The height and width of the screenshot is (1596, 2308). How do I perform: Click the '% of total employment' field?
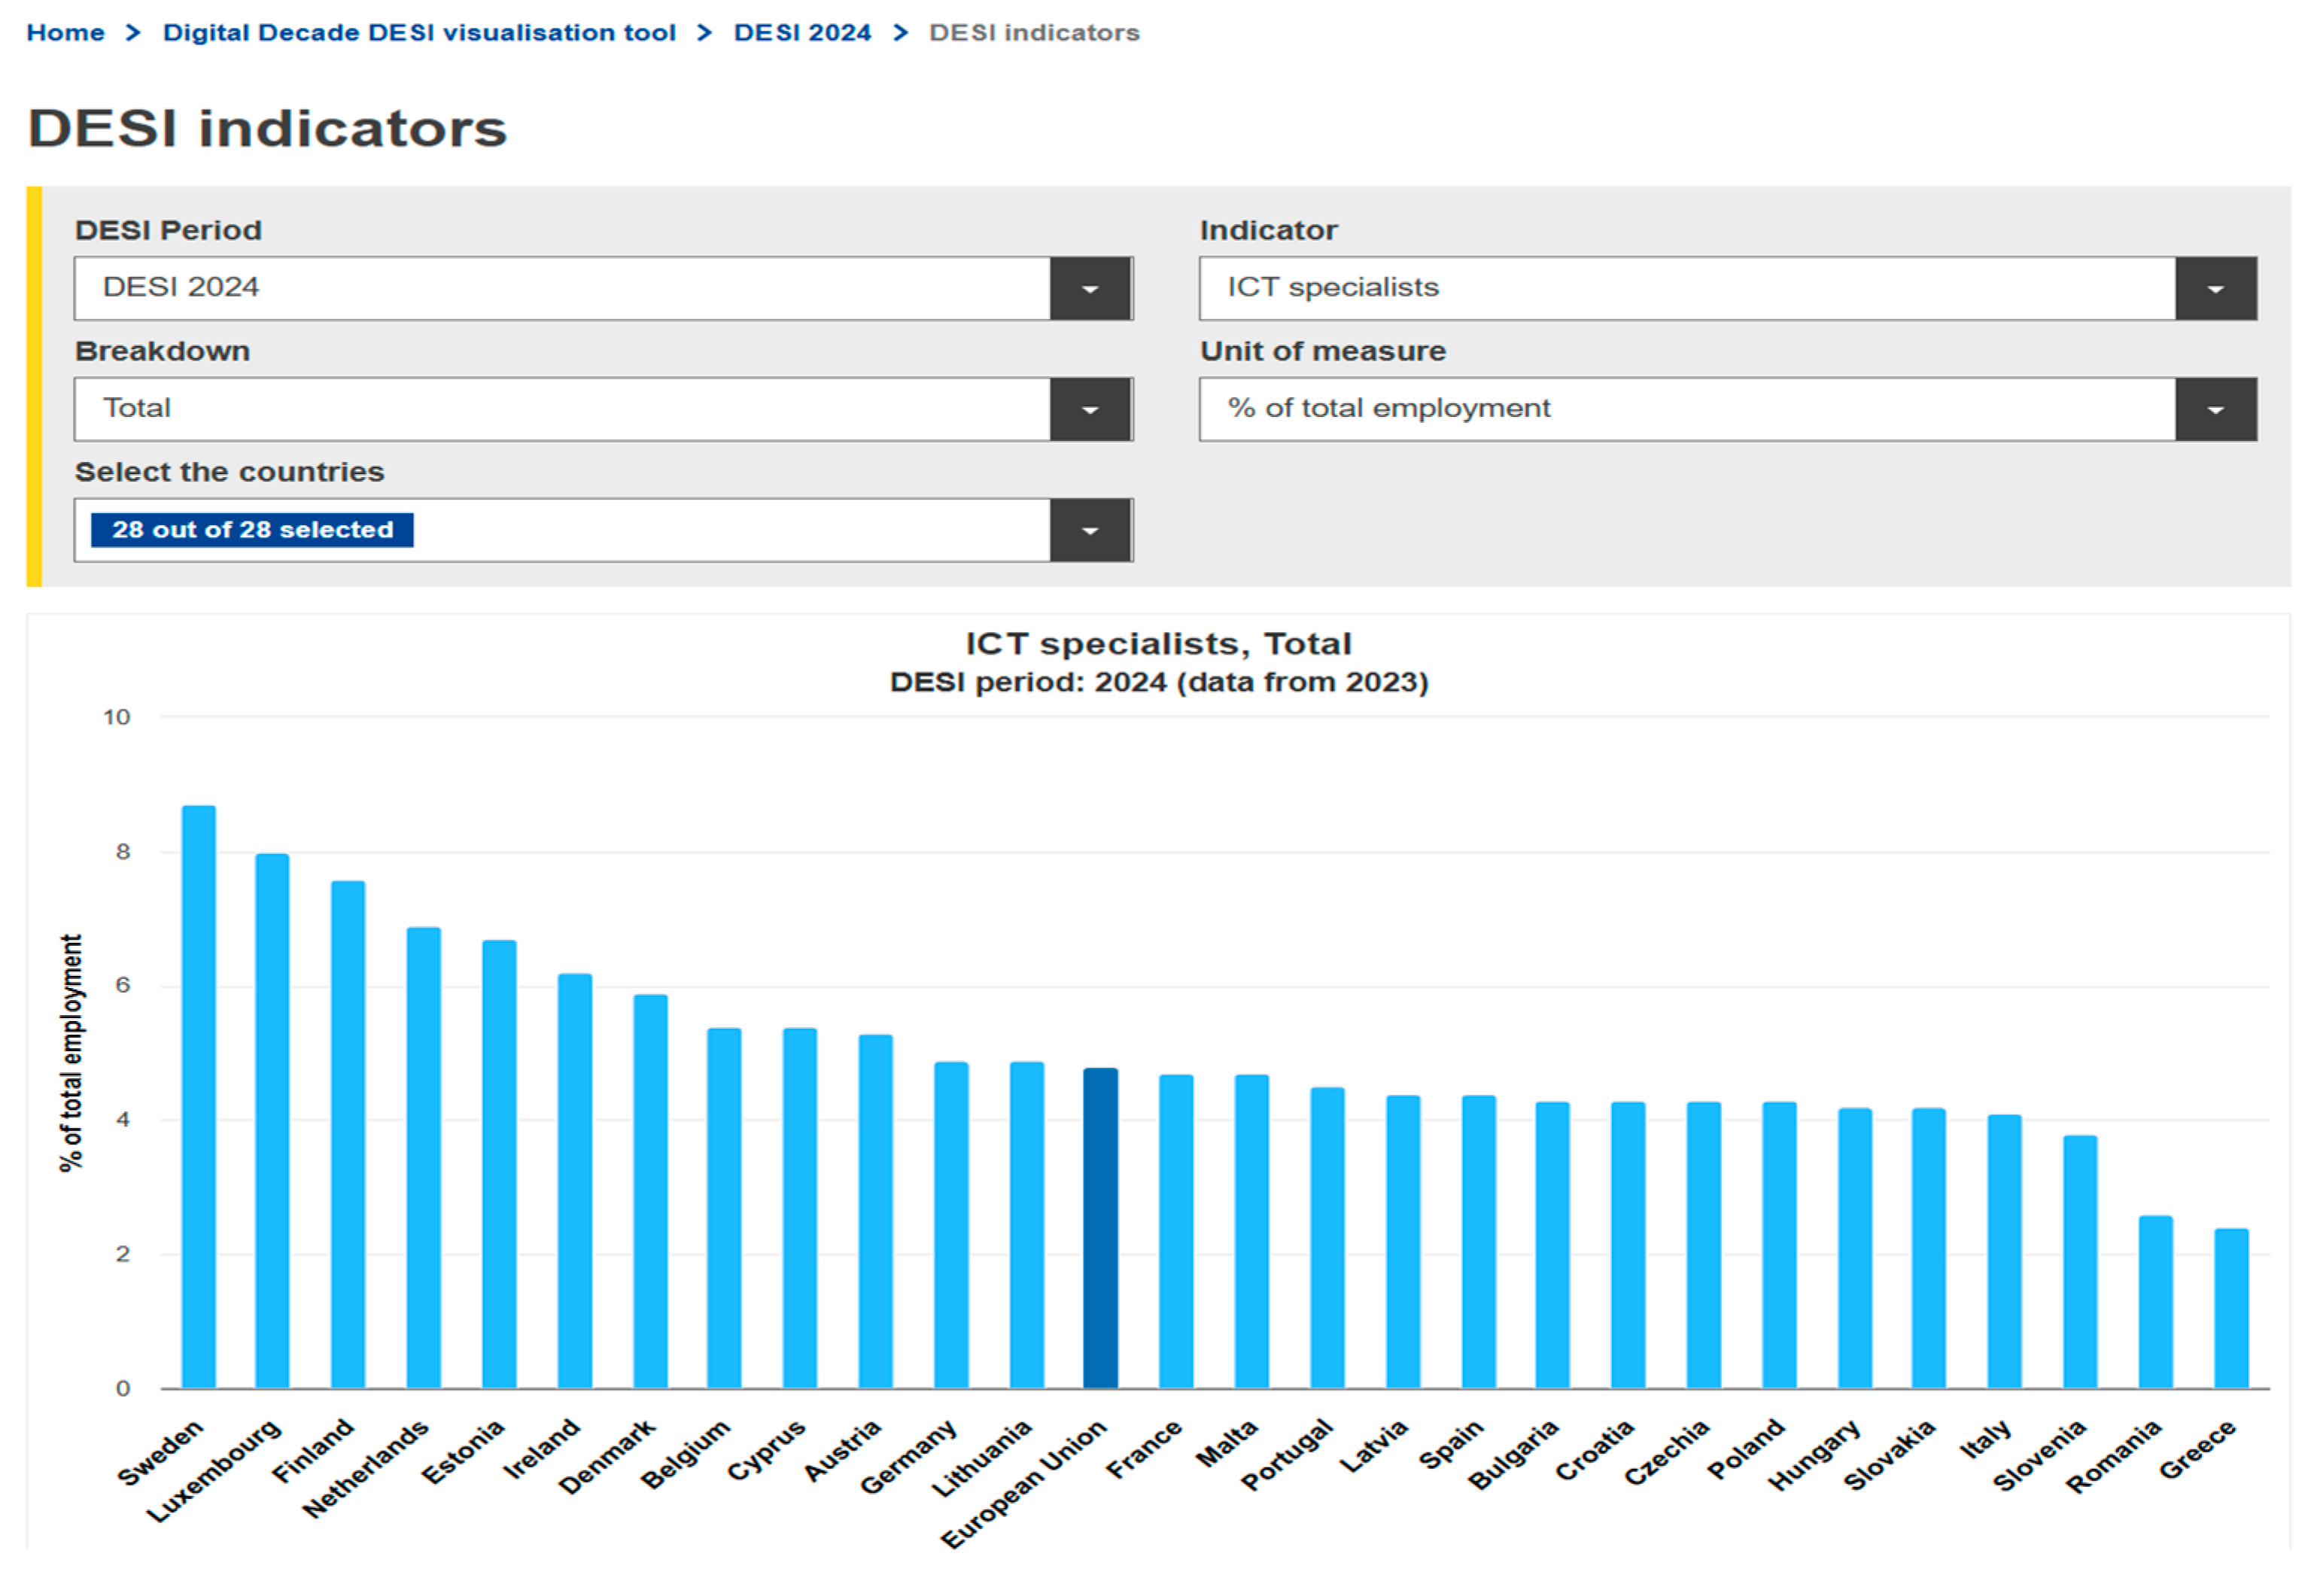[x=1686, y=410]
